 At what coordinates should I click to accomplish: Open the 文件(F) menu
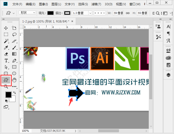[17, 4]
